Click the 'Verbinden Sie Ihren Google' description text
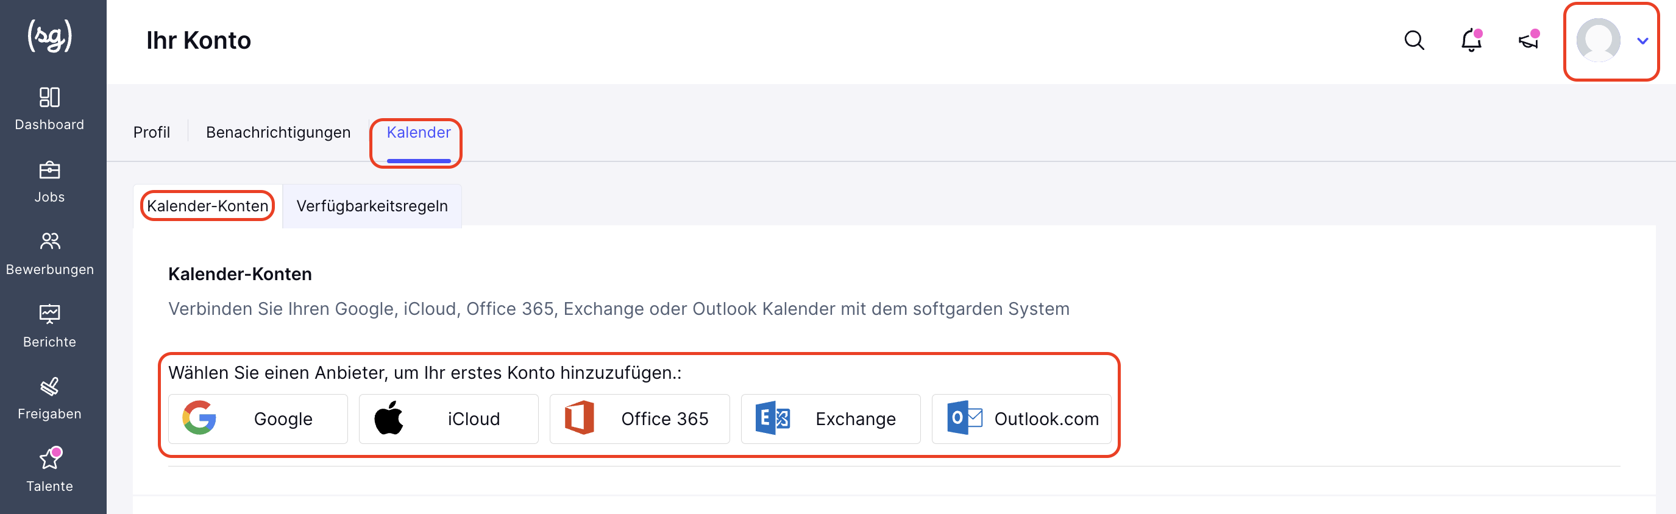Viewport: 1676px width, 514px height. [619, 309]
